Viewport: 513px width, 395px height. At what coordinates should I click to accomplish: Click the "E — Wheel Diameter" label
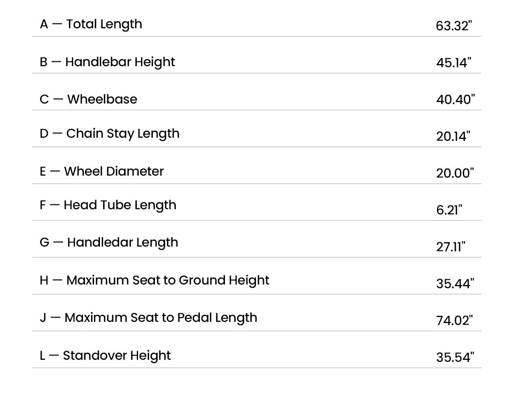[x=102, y=171]
